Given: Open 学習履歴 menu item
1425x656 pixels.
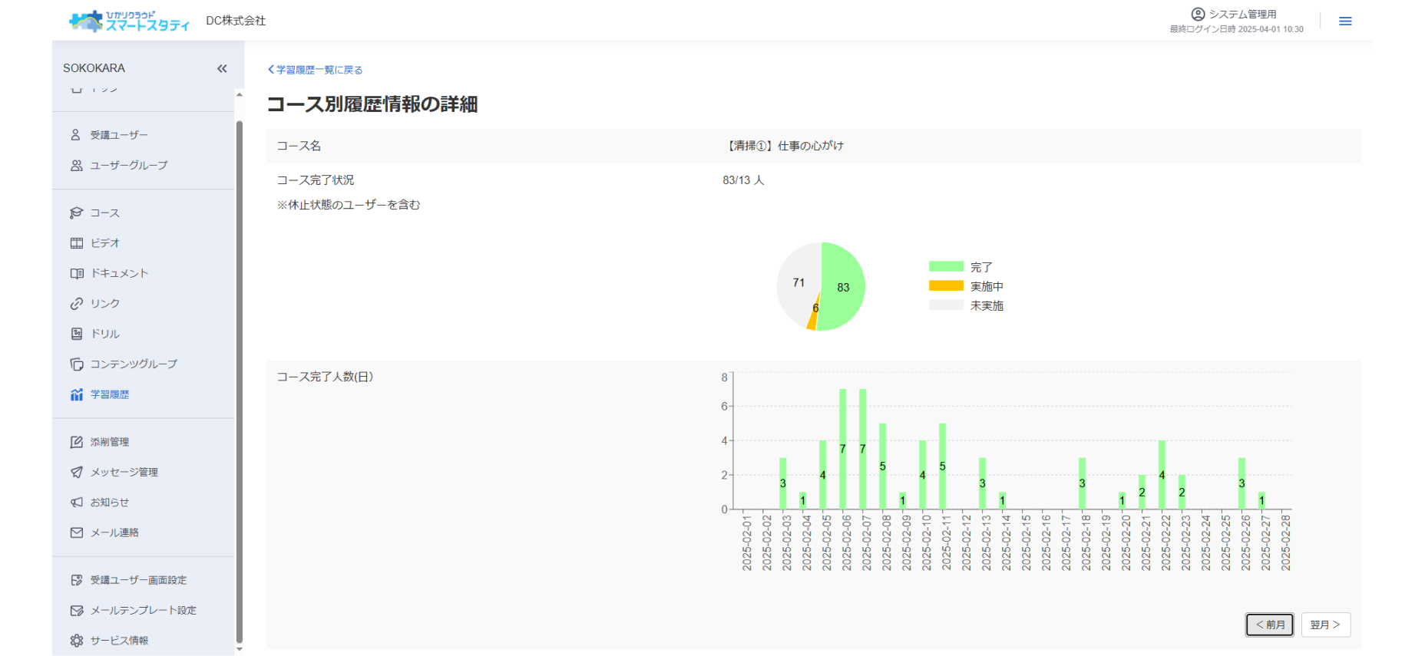Looking at the screenshot, I should 109,394.
